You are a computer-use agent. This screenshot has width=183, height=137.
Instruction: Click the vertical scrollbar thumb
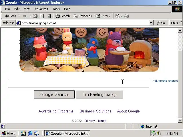180,84
